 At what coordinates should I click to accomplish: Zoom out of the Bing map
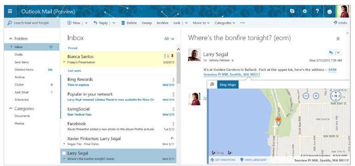coord(306,96)
